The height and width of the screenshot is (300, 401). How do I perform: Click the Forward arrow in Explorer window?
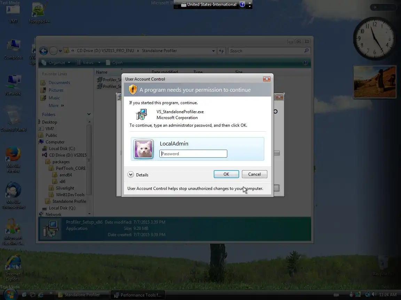click(x=53, y=51)
